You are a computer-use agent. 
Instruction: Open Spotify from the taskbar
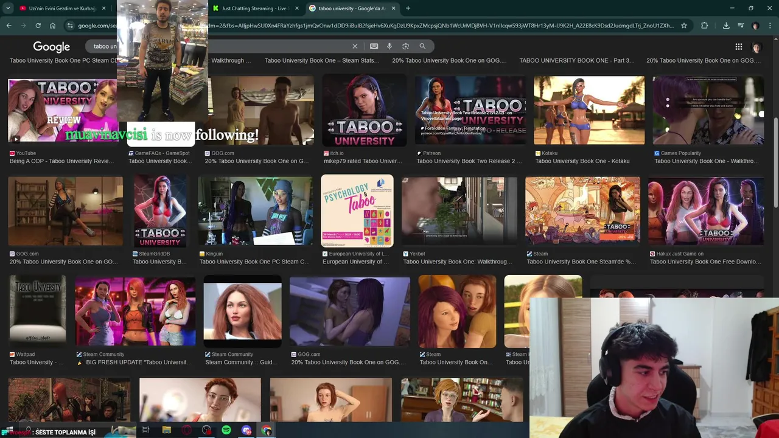[226, 430]
